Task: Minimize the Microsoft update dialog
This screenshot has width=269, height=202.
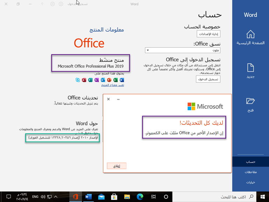Action: [x=118, y=99]
